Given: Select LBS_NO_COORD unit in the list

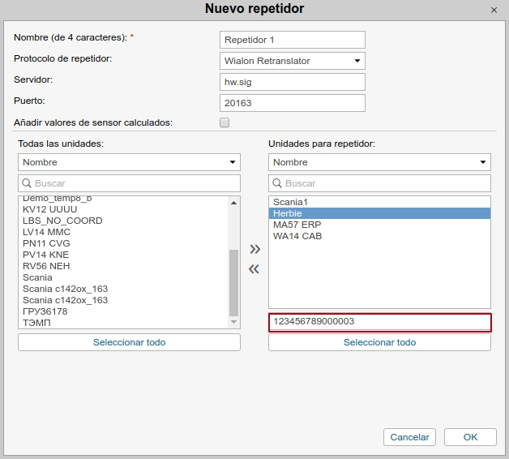Looking at the screenshot, I should click(x=62, y=221).
